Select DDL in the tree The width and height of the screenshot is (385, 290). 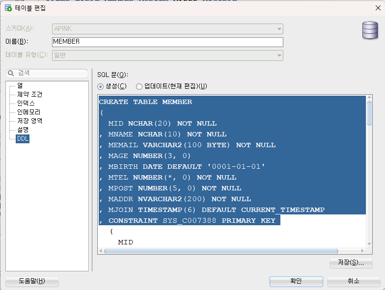(x=23, y=138)
